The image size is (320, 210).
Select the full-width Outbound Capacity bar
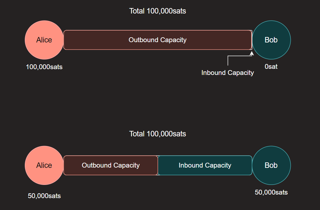(157, 40)
